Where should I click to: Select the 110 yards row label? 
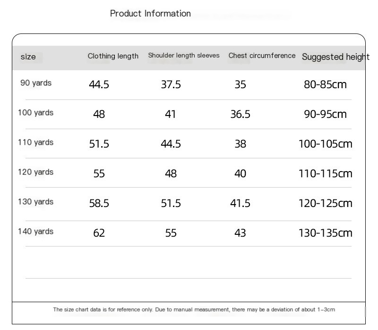tap(35, 142)
